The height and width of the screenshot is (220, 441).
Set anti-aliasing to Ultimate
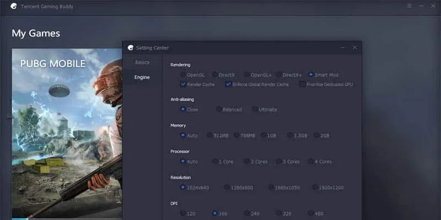click(254, 109)
